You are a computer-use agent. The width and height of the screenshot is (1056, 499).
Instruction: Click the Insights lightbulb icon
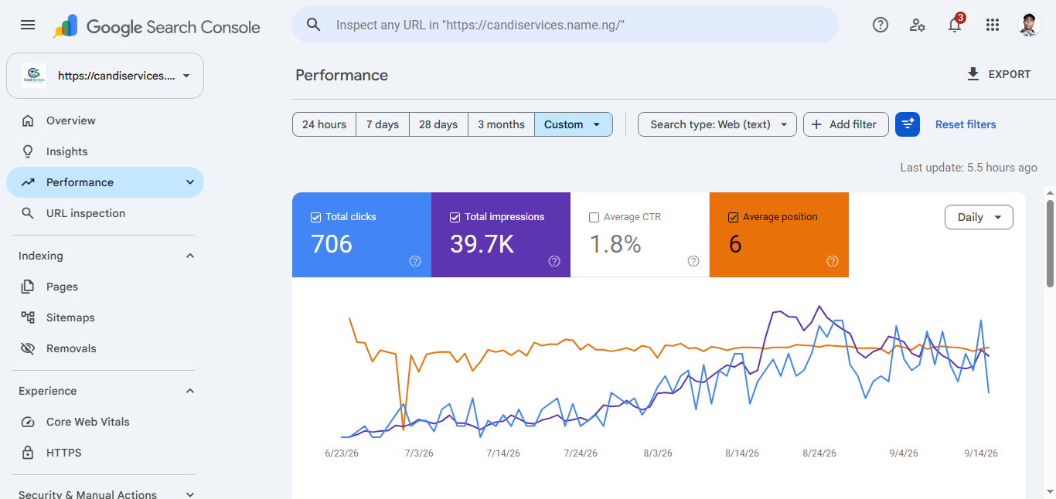click(28, 151)
